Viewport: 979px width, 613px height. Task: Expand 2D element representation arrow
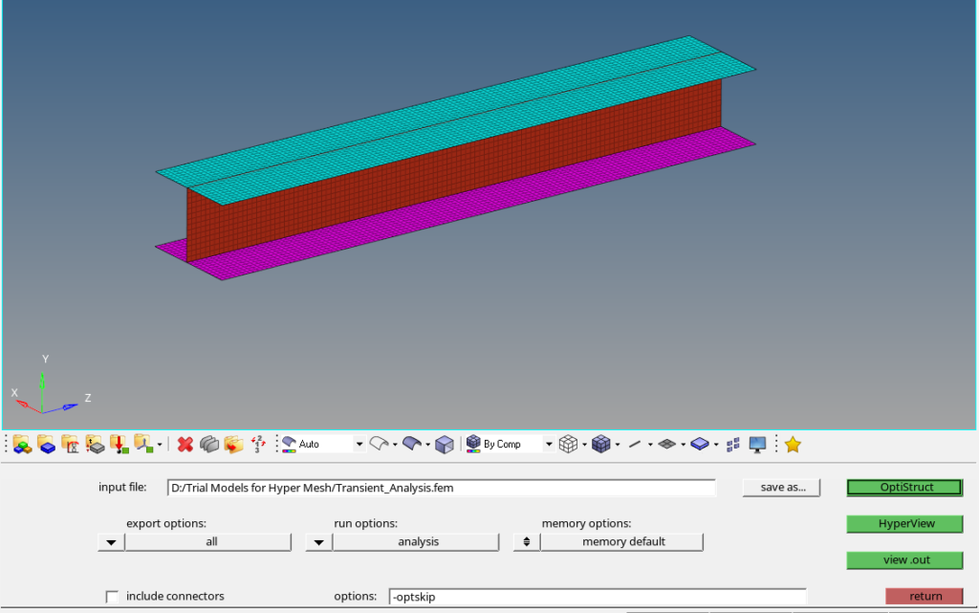tap(683, 445)
